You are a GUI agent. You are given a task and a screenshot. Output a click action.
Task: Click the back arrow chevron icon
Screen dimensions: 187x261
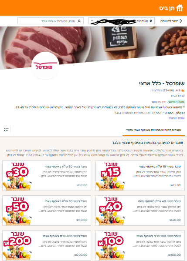(x=181, y=21)
